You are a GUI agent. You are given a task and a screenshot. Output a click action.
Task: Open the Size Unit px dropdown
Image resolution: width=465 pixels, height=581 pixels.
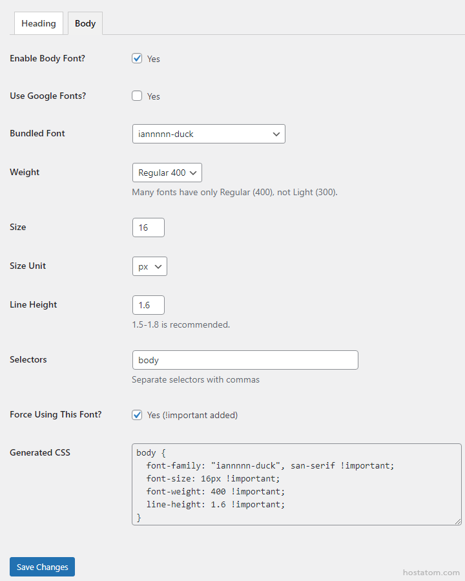149,266
